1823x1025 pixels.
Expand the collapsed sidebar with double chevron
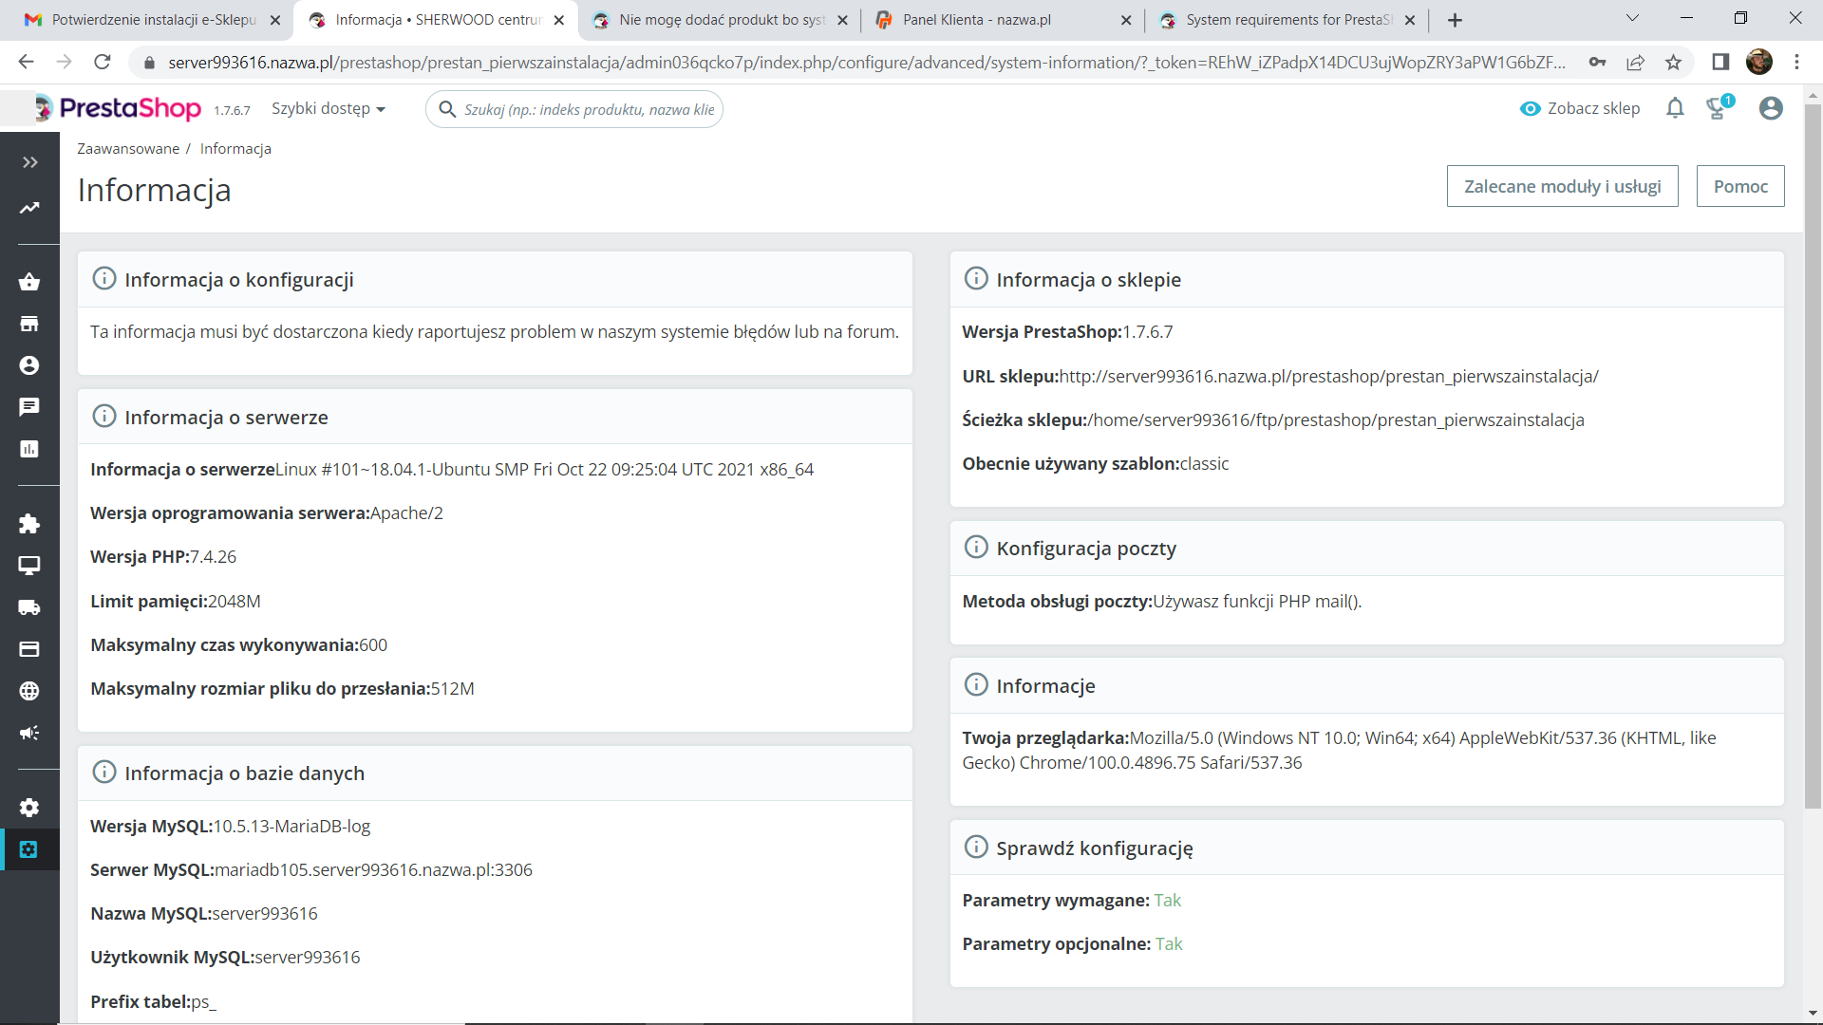pos(29,162)
